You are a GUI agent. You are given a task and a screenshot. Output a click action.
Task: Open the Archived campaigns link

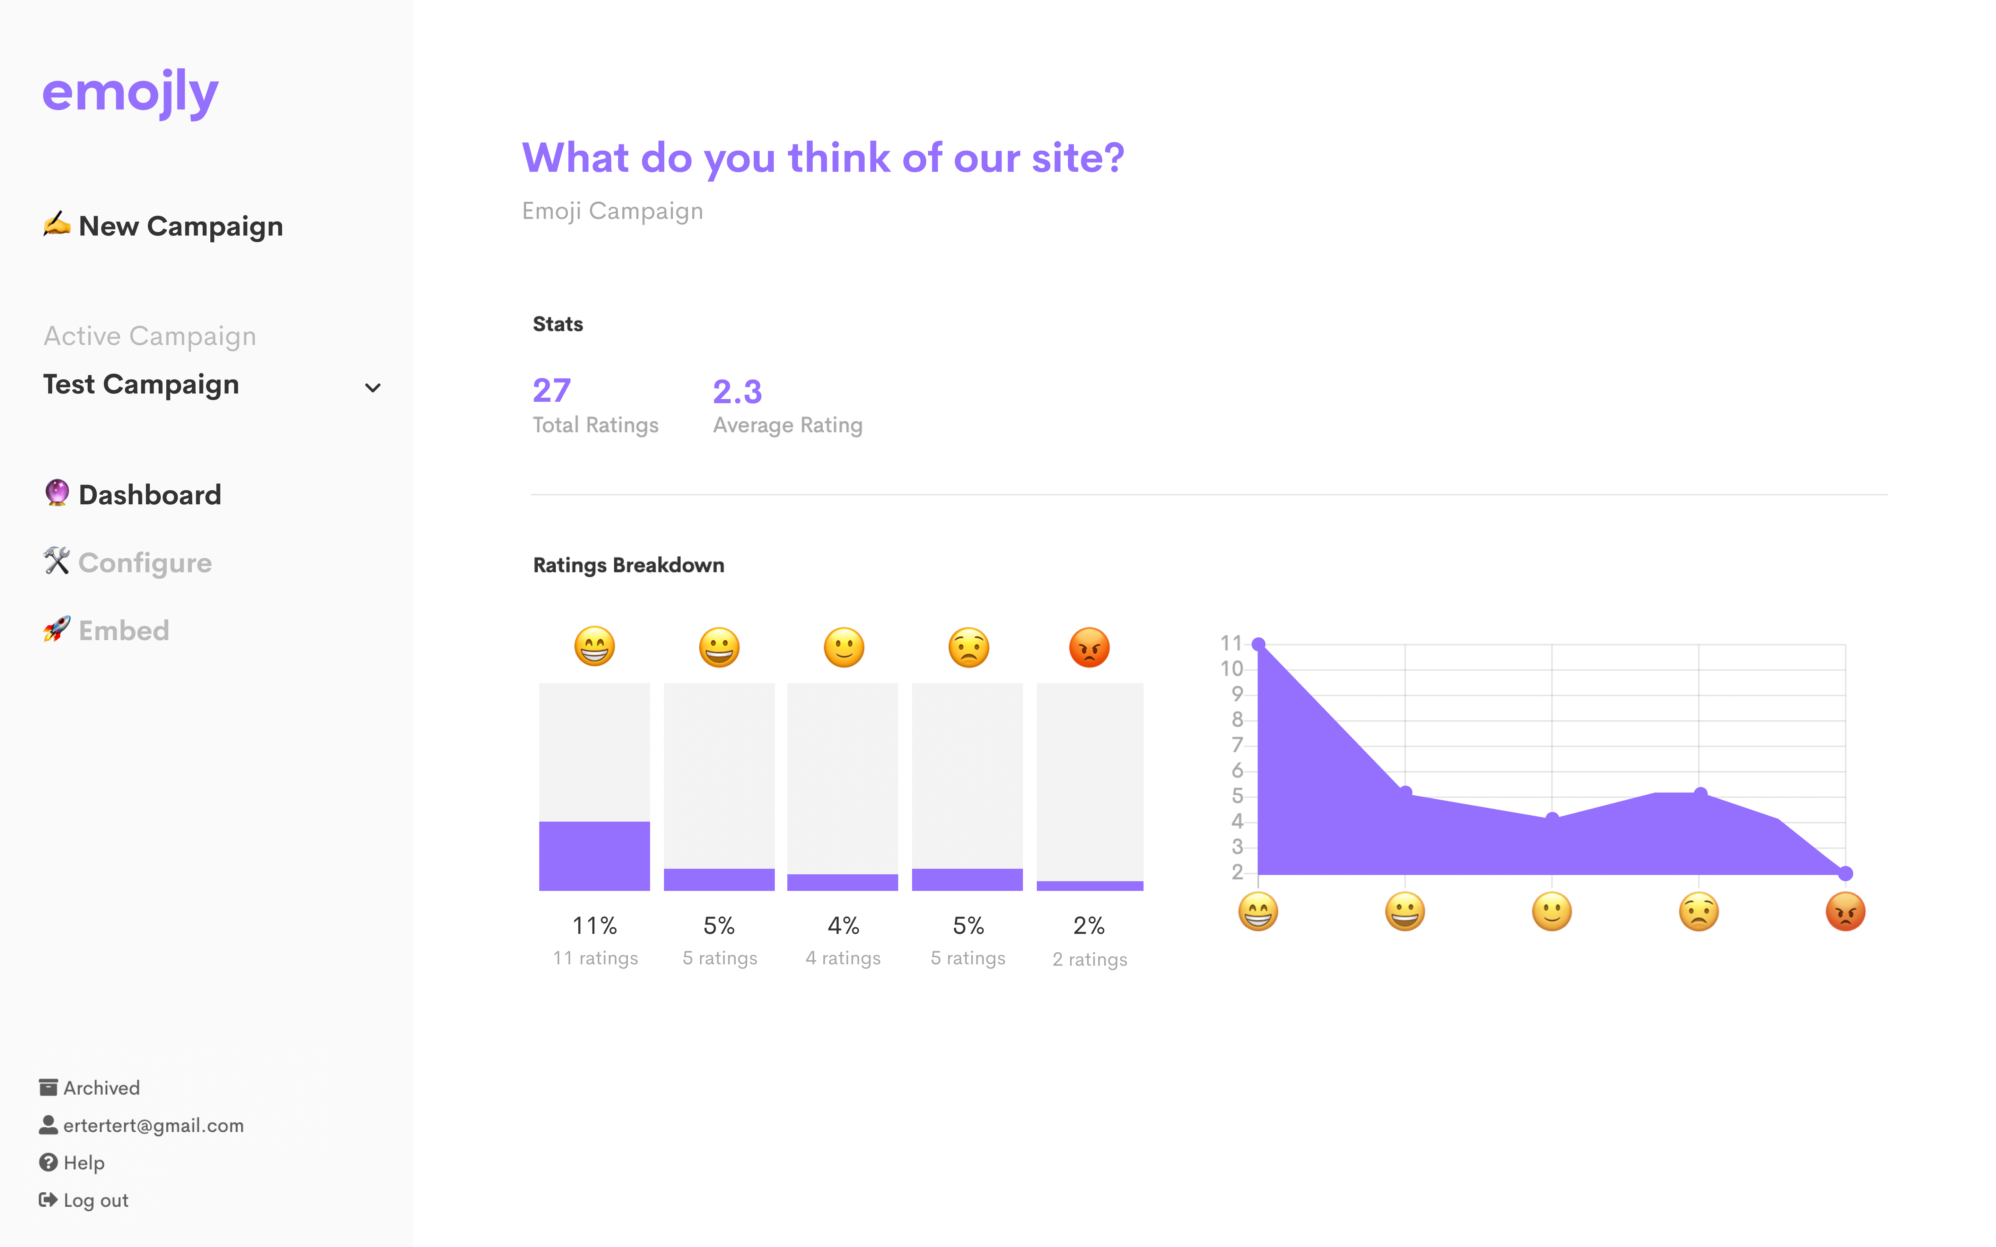click(x=102, y=1088)
